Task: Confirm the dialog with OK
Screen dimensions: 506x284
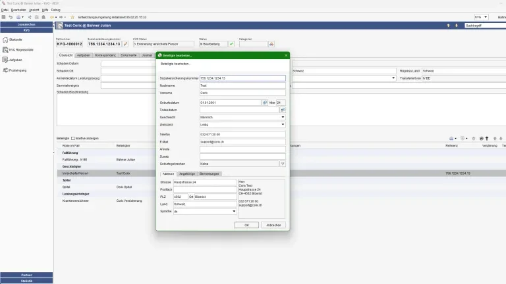Action: point(246,225)
